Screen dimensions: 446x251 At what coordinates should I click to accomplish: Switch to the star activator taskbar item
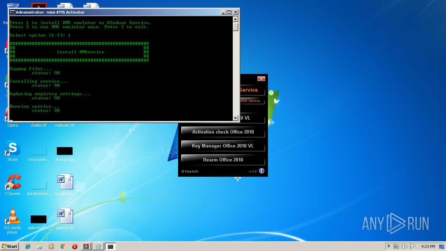point(99,246)
